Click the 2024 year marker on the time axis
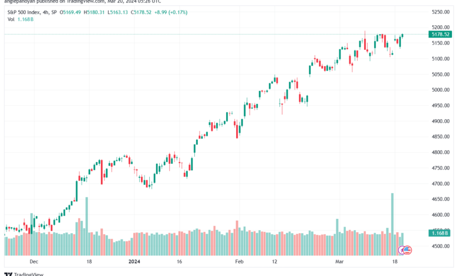This screenshot has width=458, height=276. pyautogui.click(x=134, y=261)
